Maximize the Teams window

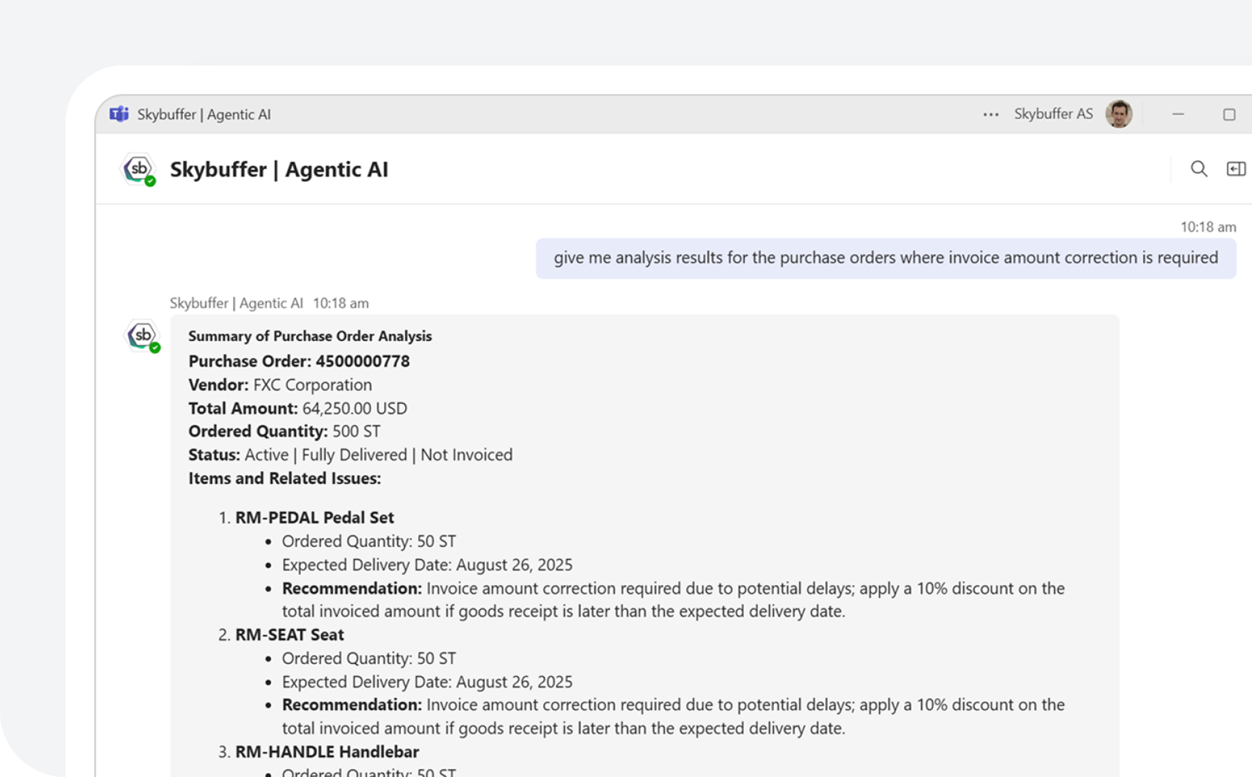click(x=1229, y=115)
